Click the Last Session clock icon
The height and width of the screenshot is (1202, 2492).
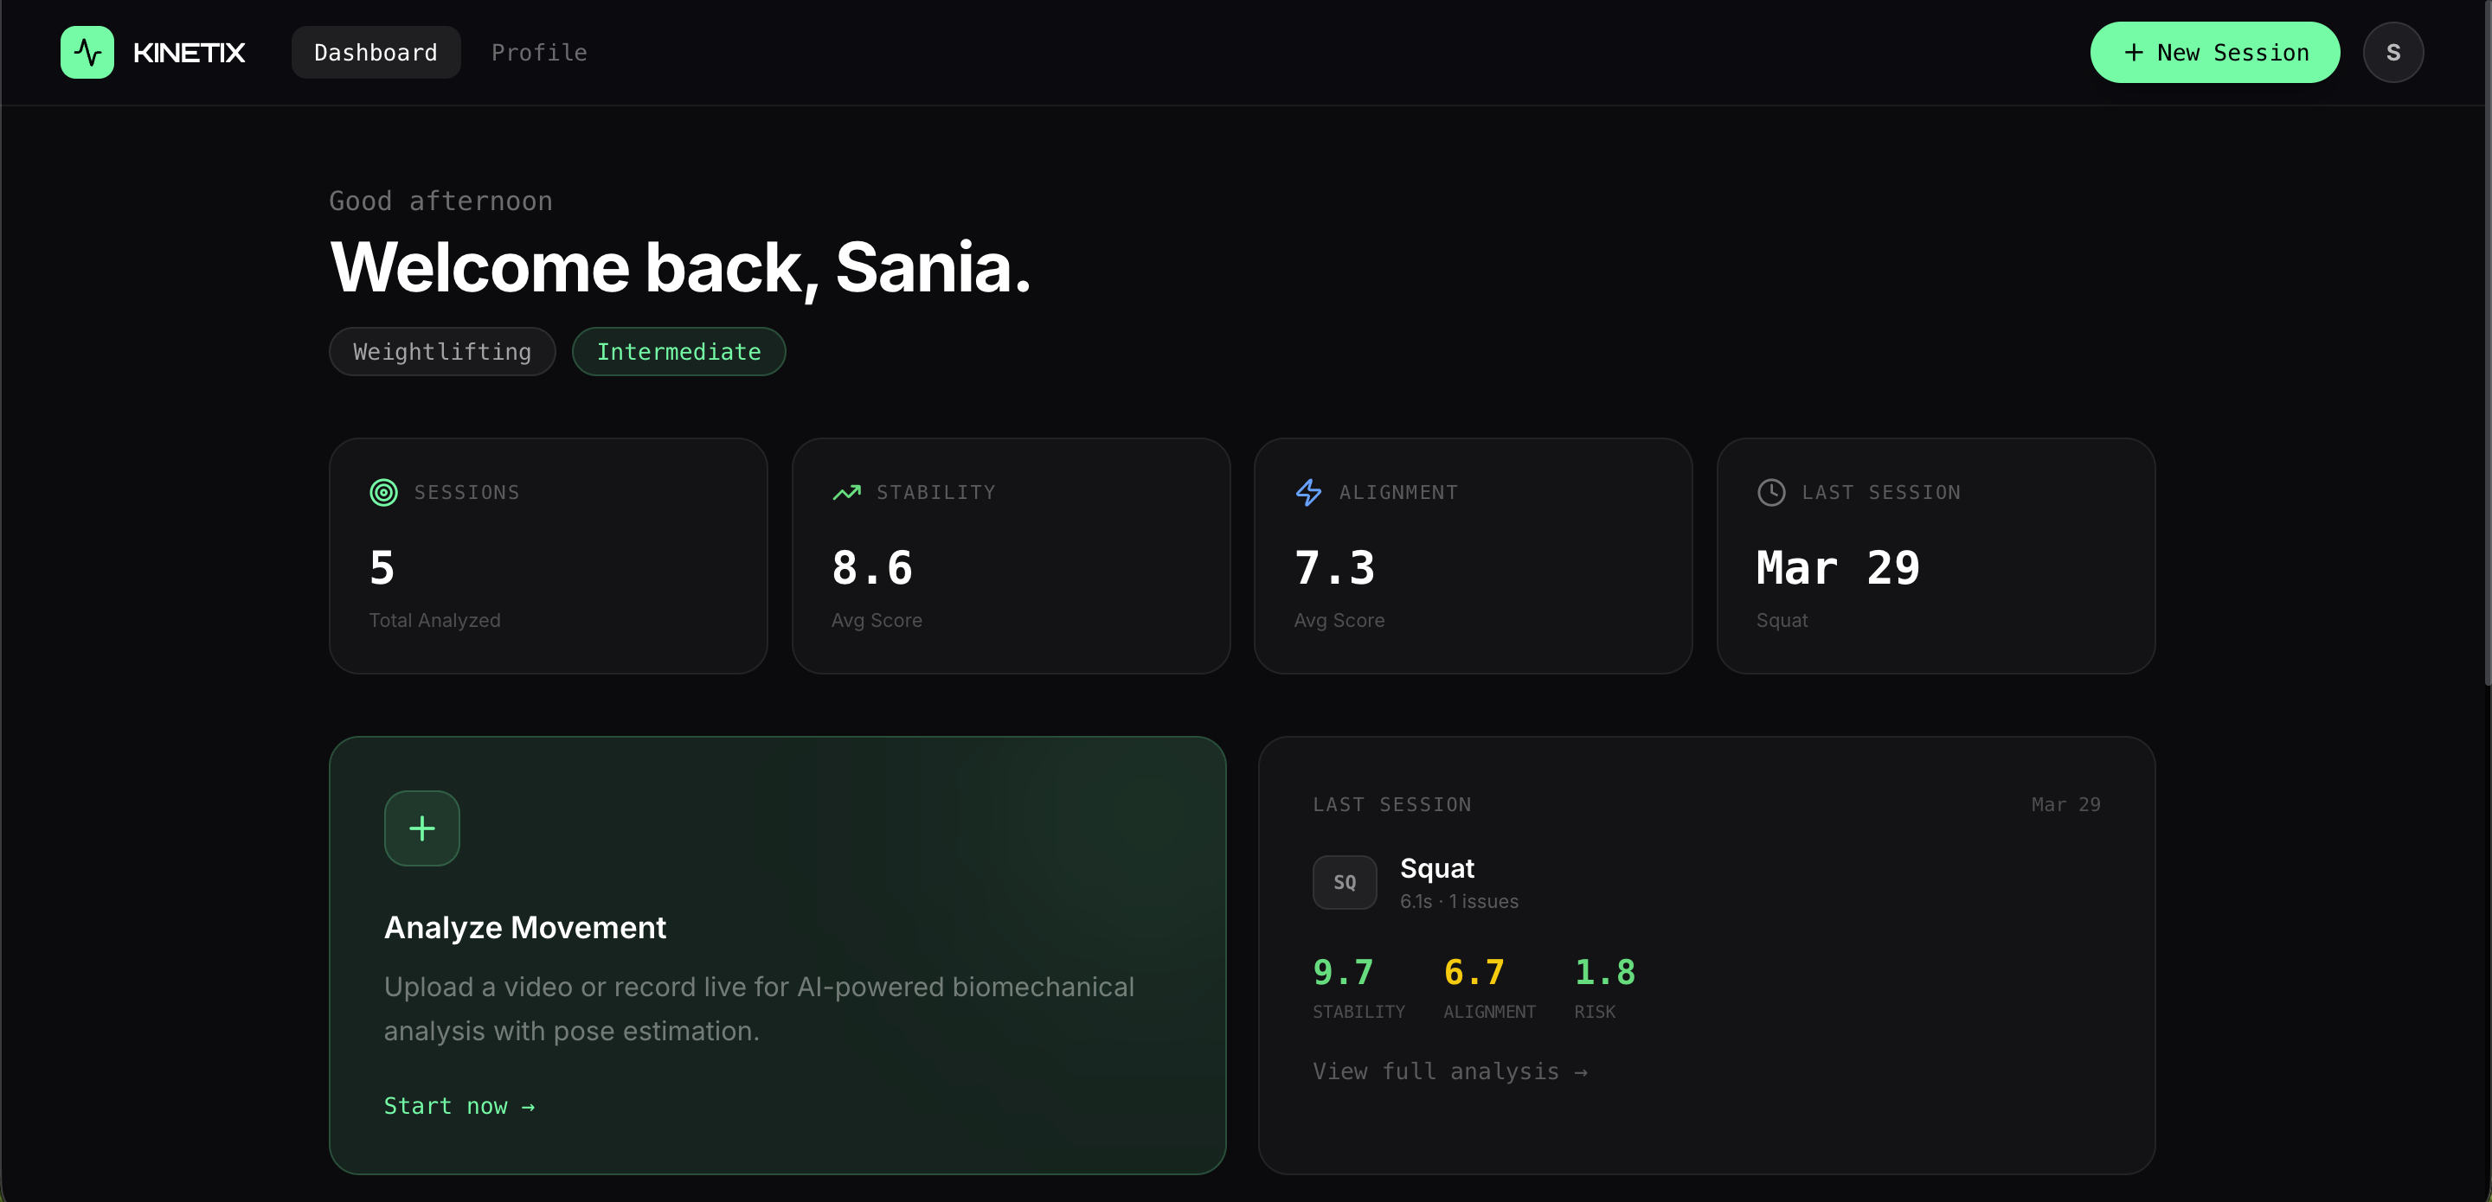tap(1771, 492)
